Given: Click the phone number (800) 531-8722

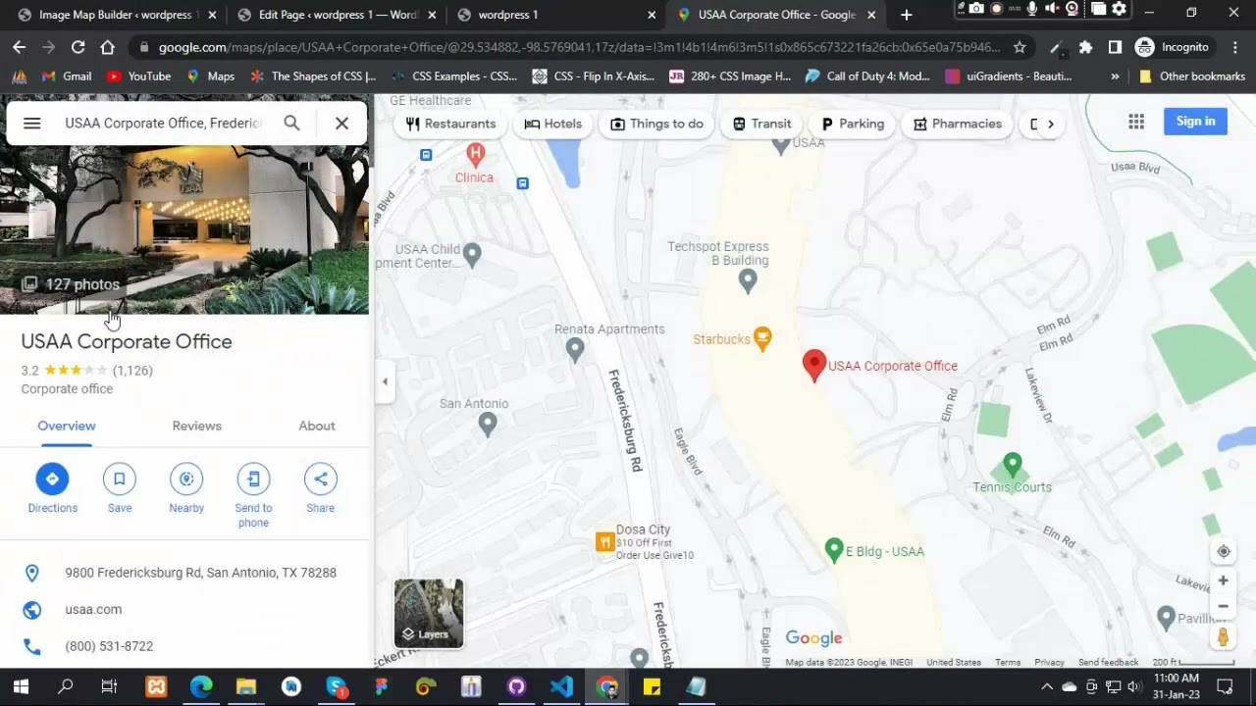Looking at the screenshot, I should click(x=109, y=646).
